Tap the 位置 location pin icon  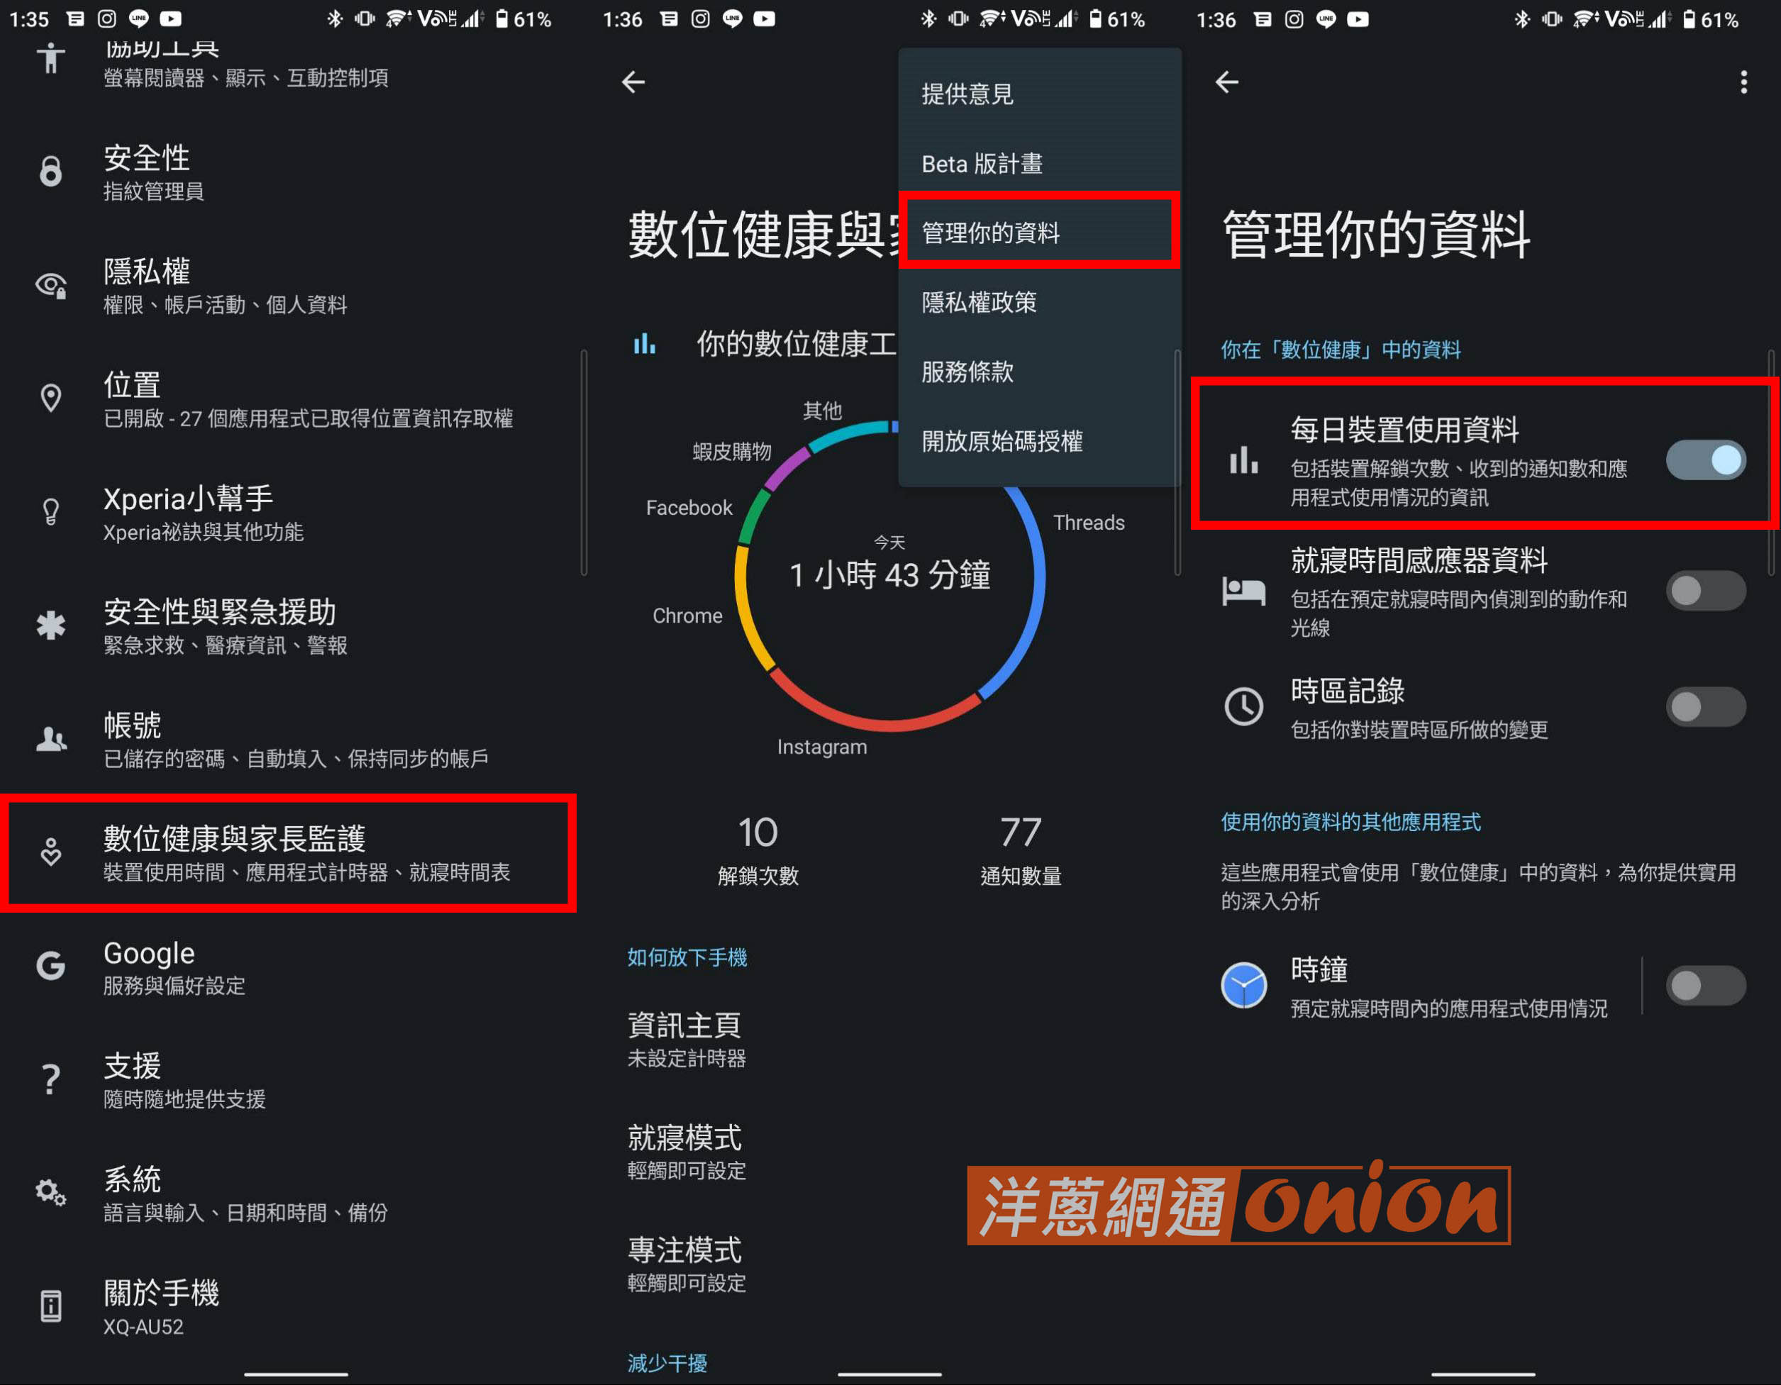point(50,398)
